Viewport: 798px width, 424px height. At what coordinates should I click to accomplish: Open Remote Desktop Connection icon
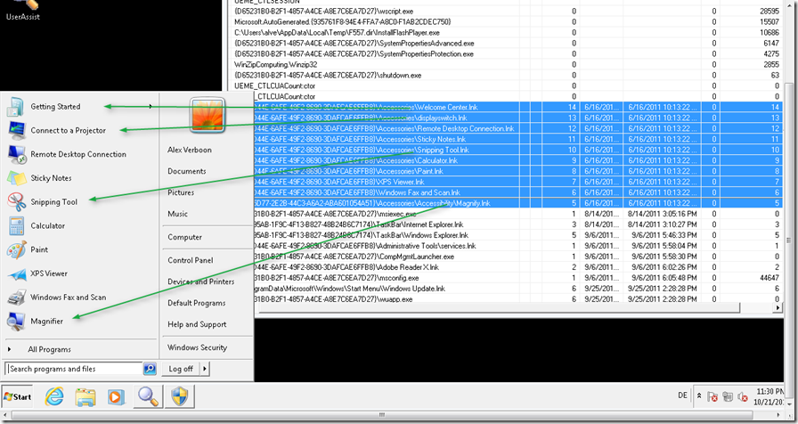click(17, 154)
